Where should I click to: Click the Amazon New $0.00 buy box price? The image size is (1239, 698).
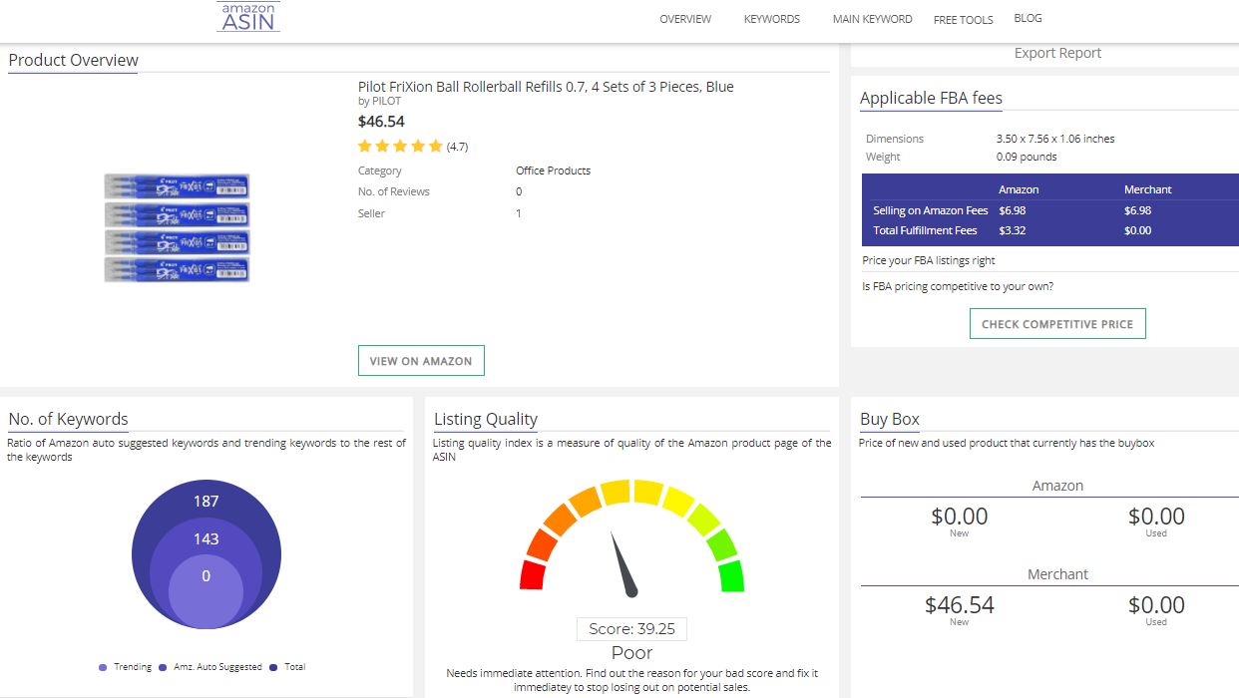(x=959, y=517)
